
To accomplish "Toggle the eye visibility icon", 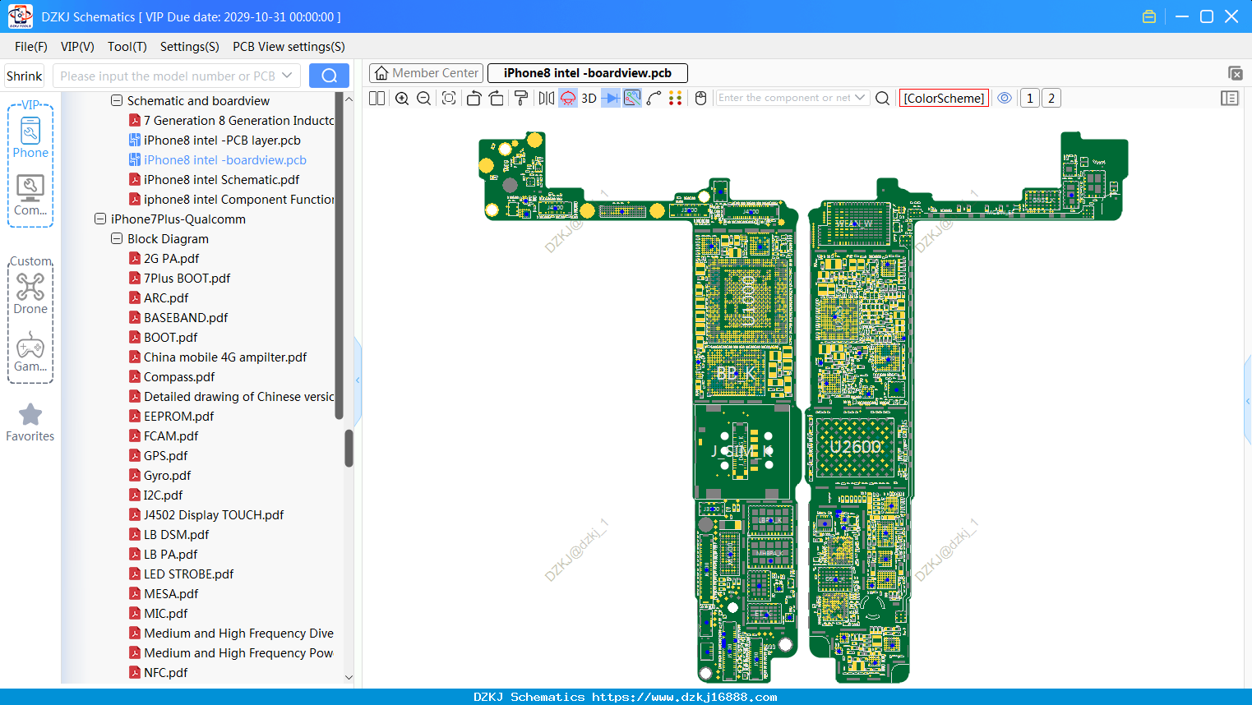I will [1005, 98].
